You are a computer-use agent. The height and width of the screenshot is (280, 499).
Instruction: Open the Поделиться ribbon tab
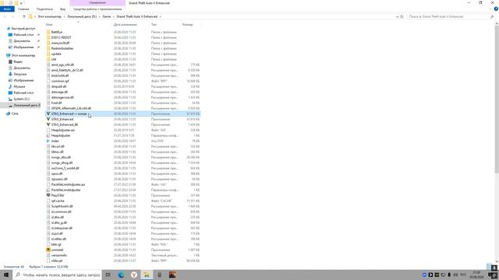44,9
